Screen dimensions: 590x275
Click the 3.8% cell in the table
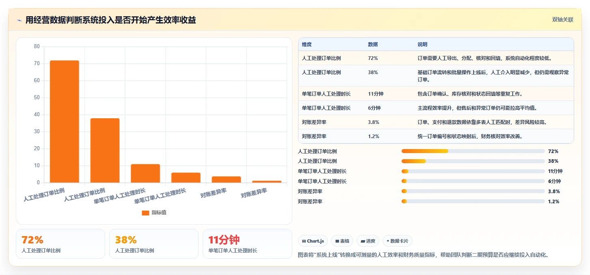click(x=374, y=122)
